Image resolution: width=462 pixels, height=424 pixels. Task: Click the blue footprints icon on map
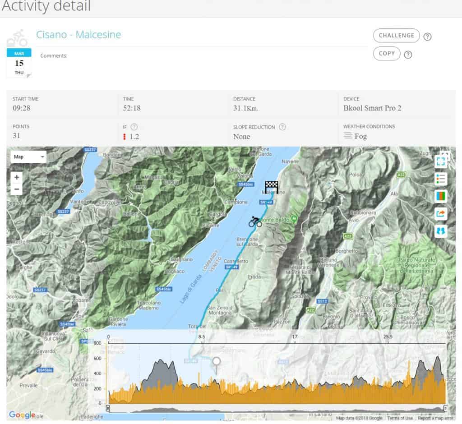tap(441, 230)
